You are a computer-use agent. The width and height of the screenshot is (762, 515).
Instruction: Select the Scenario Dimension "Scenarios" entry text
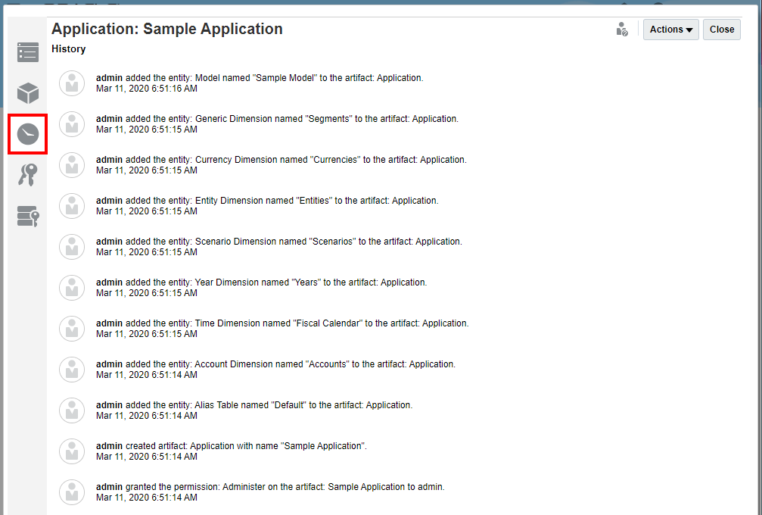click(x=279, y=241)
